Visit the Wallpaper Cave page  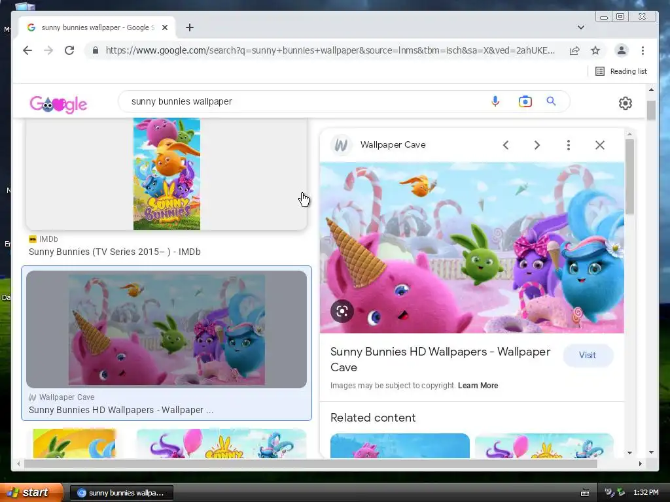(x=588, y=355)
